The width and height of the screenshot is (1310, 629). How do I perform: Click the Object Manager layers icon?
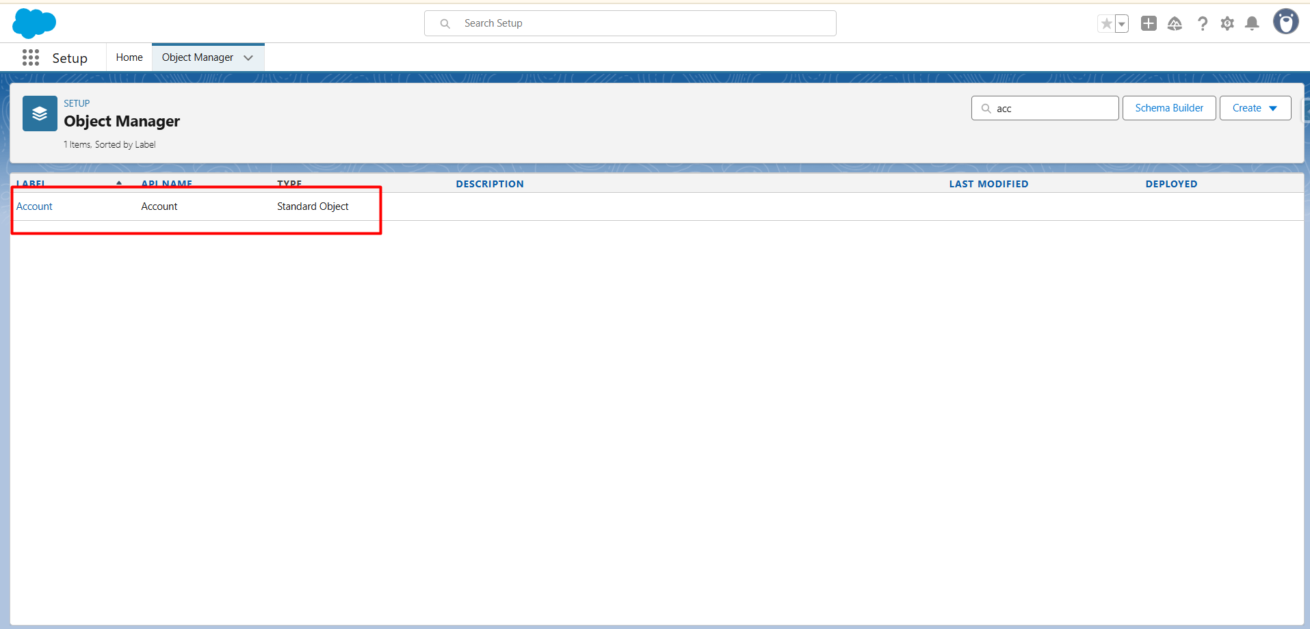(40, 113)
